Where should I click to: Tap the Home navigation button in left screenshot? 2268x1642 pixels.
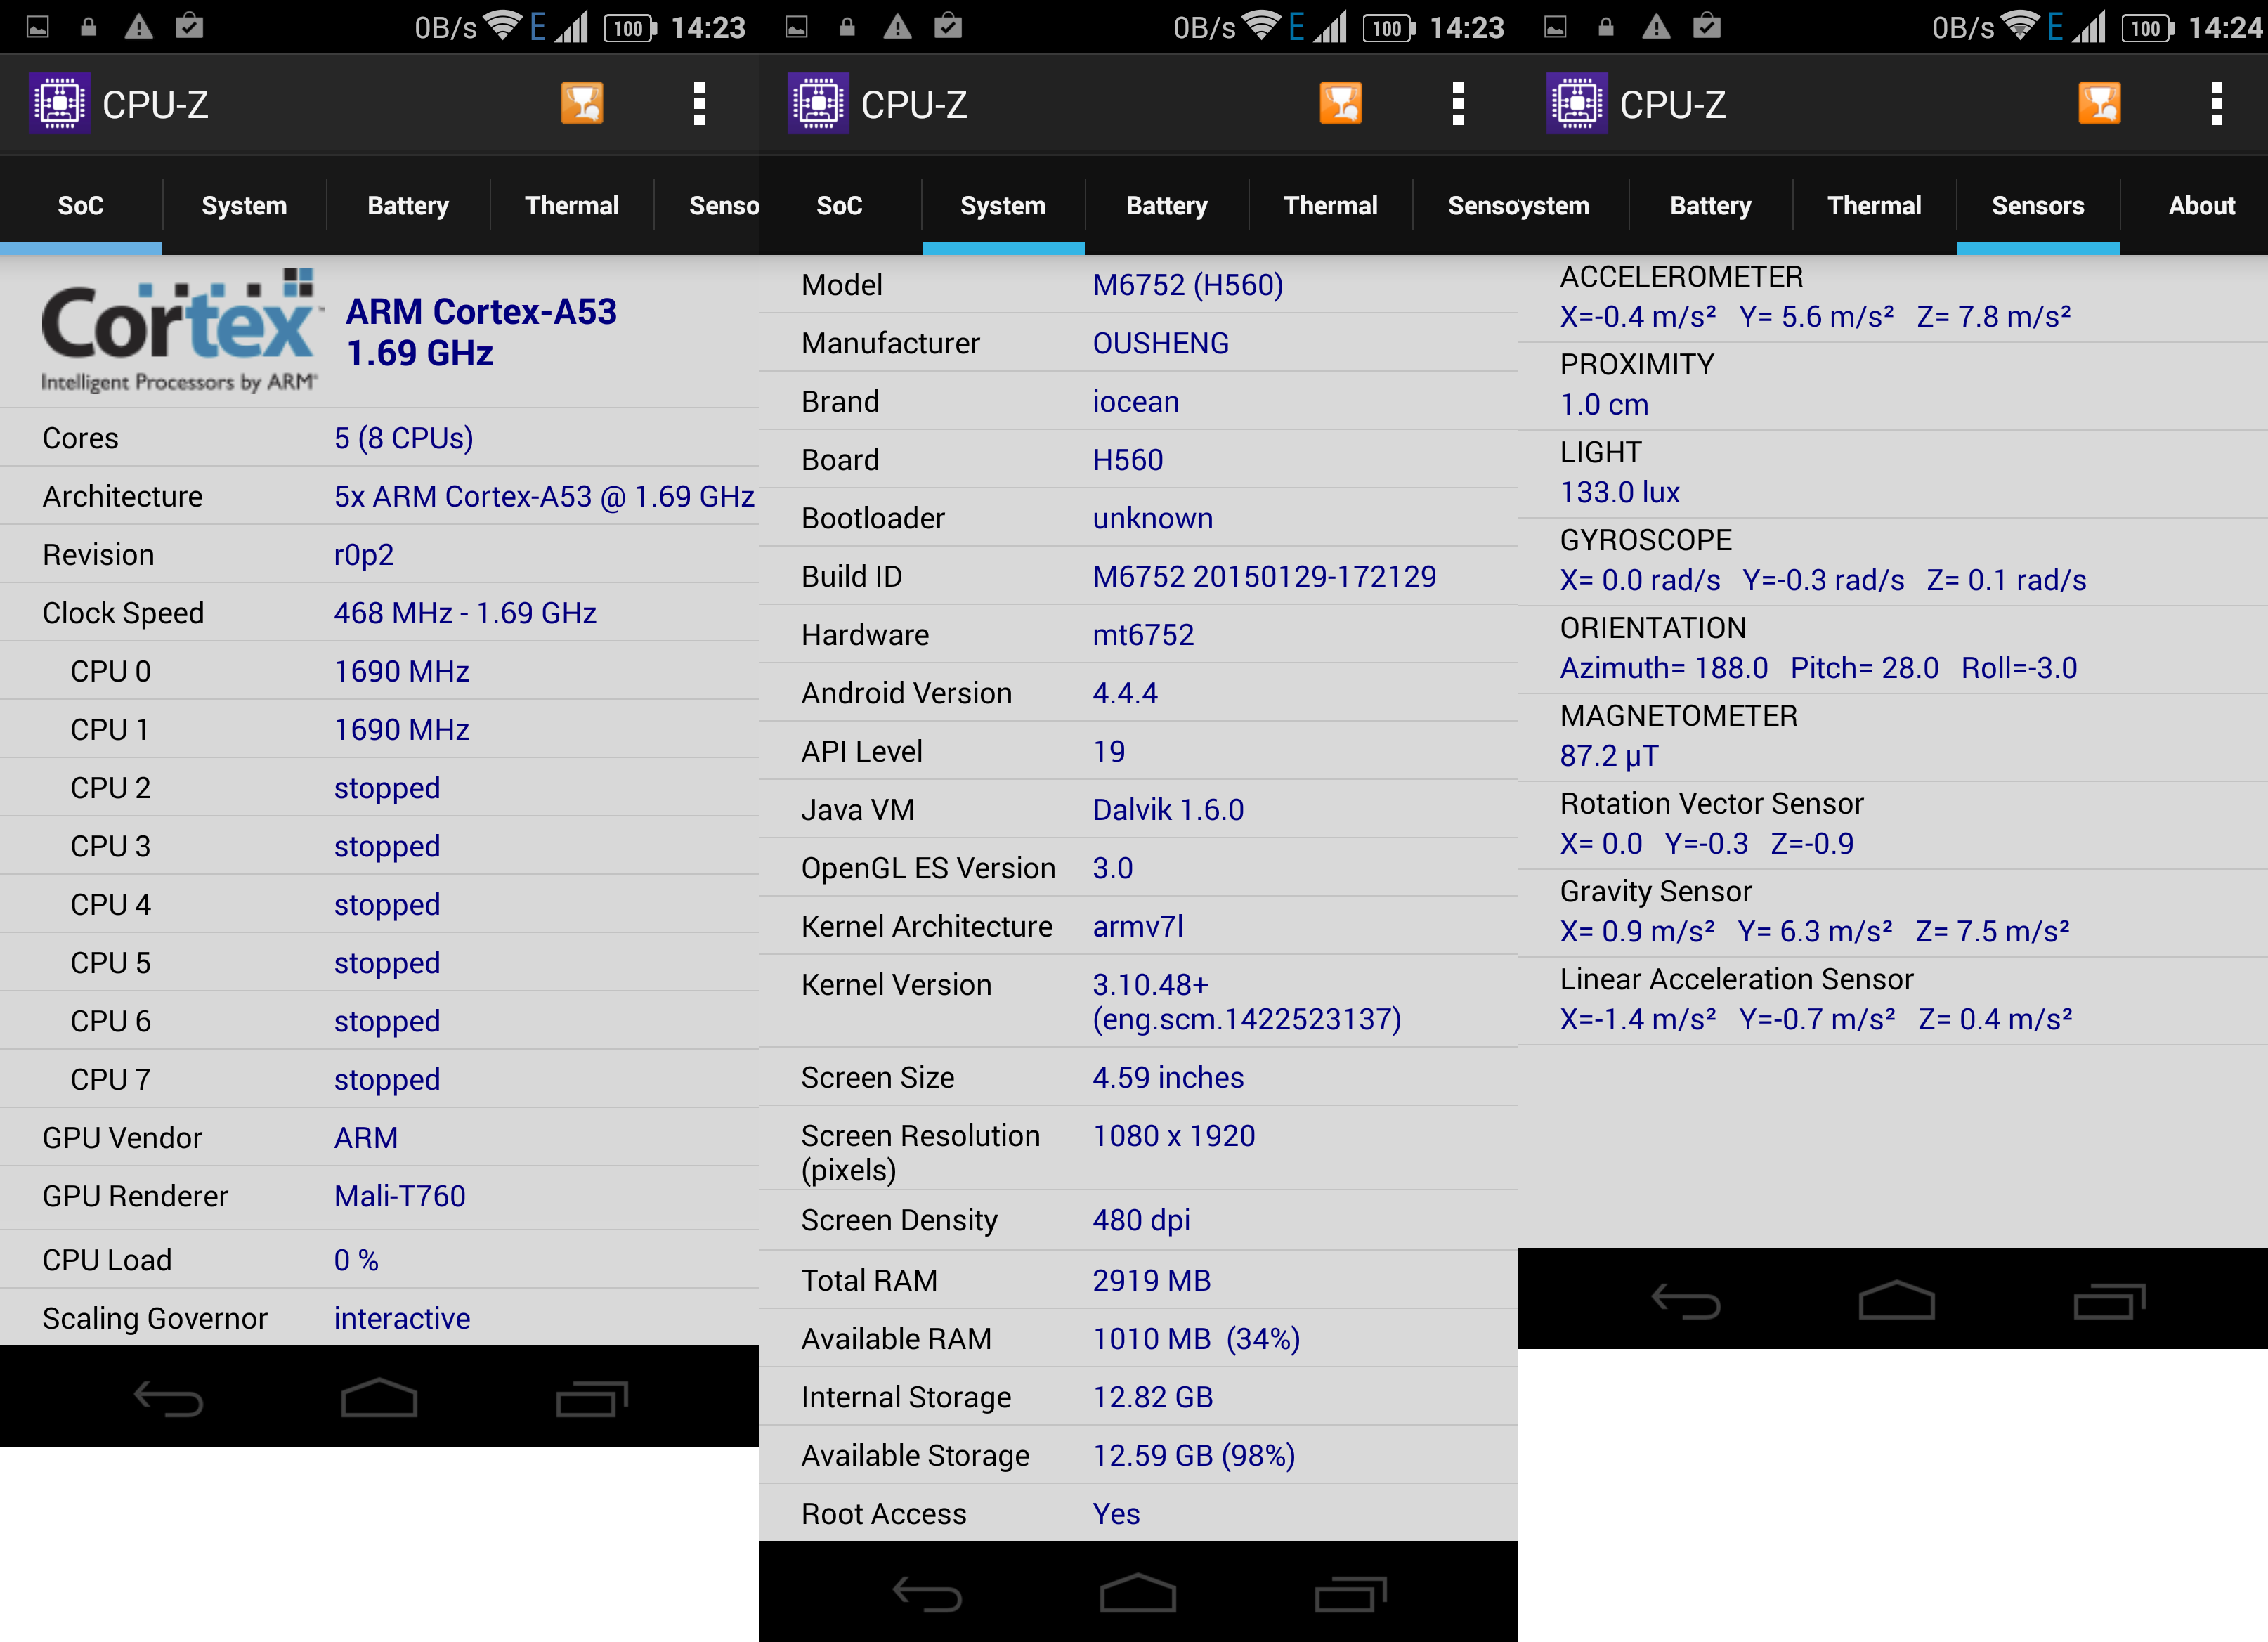click(379, 1398)
